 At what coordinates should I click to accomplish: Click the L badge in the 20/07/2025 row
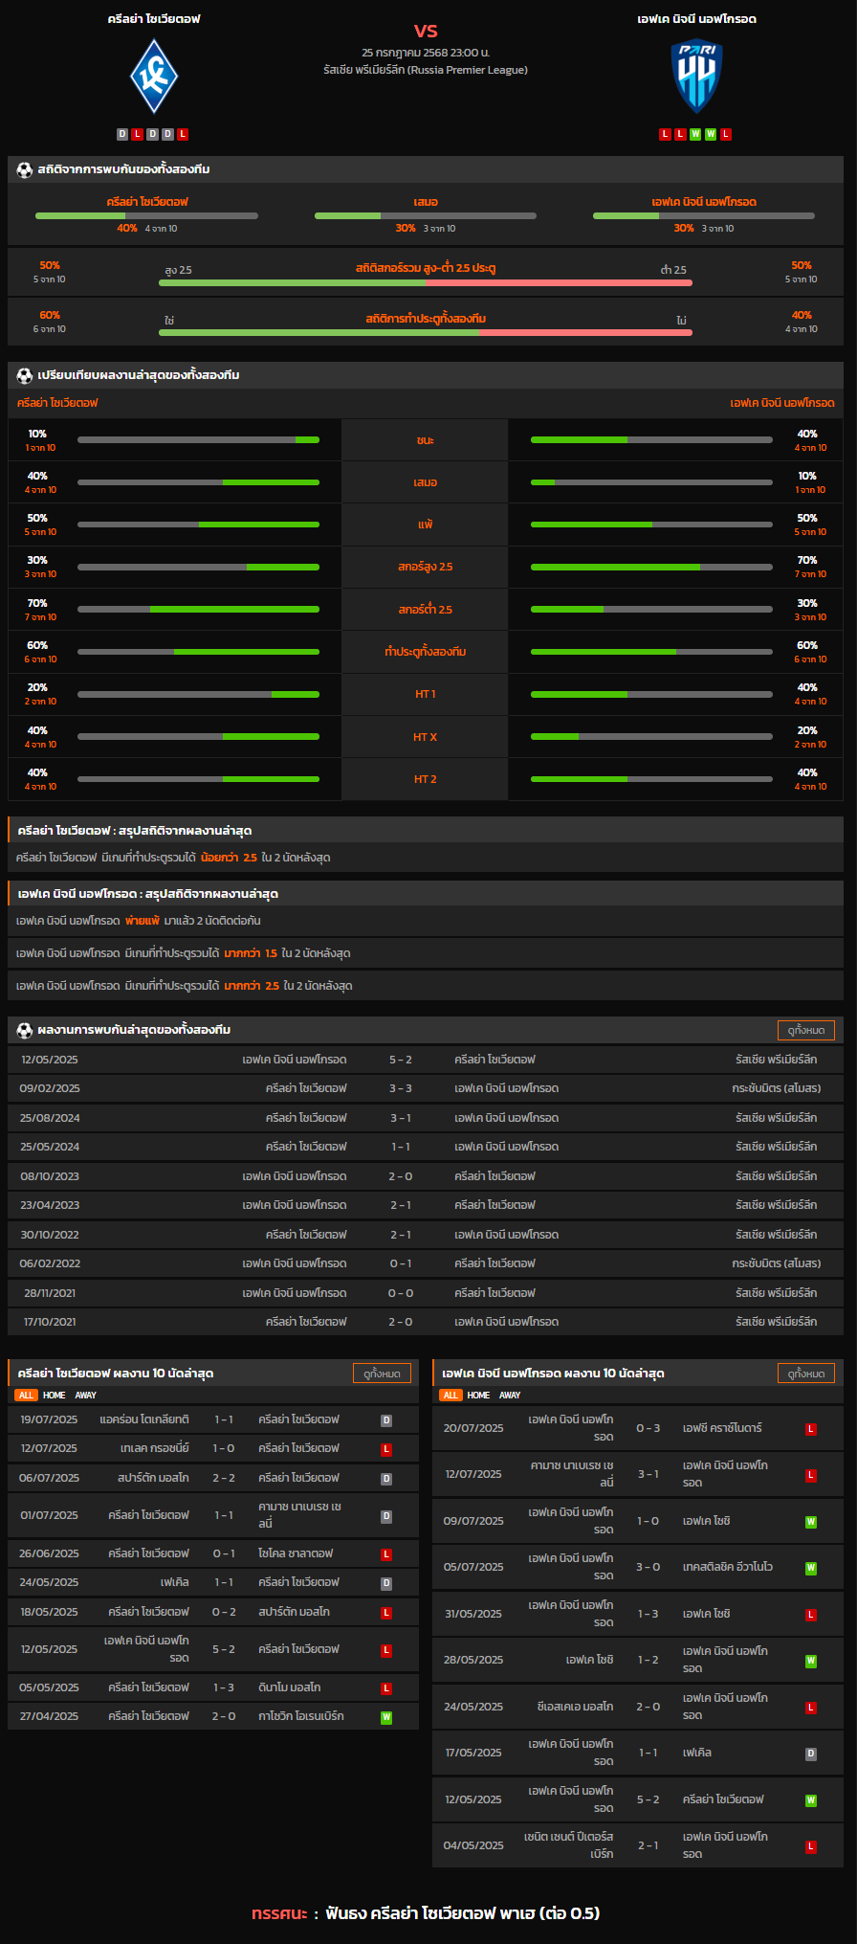[x=811, y=1429]
